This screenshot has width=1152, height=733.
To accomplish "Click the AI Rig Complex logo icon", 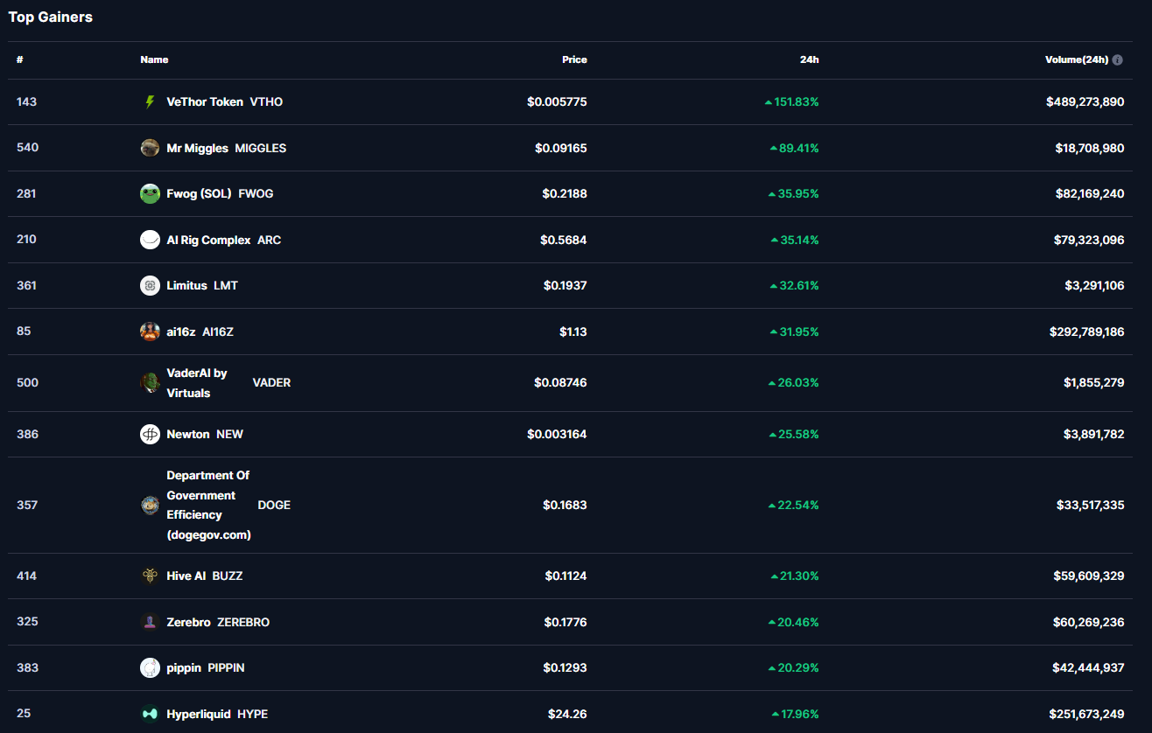I will pyautogui.click(x=150, y=240).
